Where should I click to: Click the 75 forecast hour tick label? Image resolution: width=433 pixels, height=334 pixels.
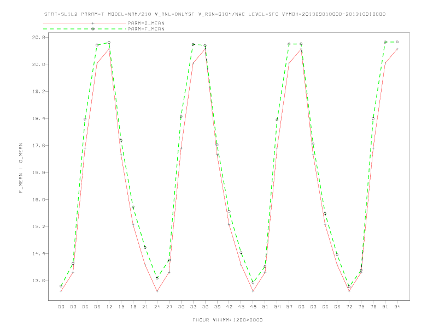(x=361, y=307)
